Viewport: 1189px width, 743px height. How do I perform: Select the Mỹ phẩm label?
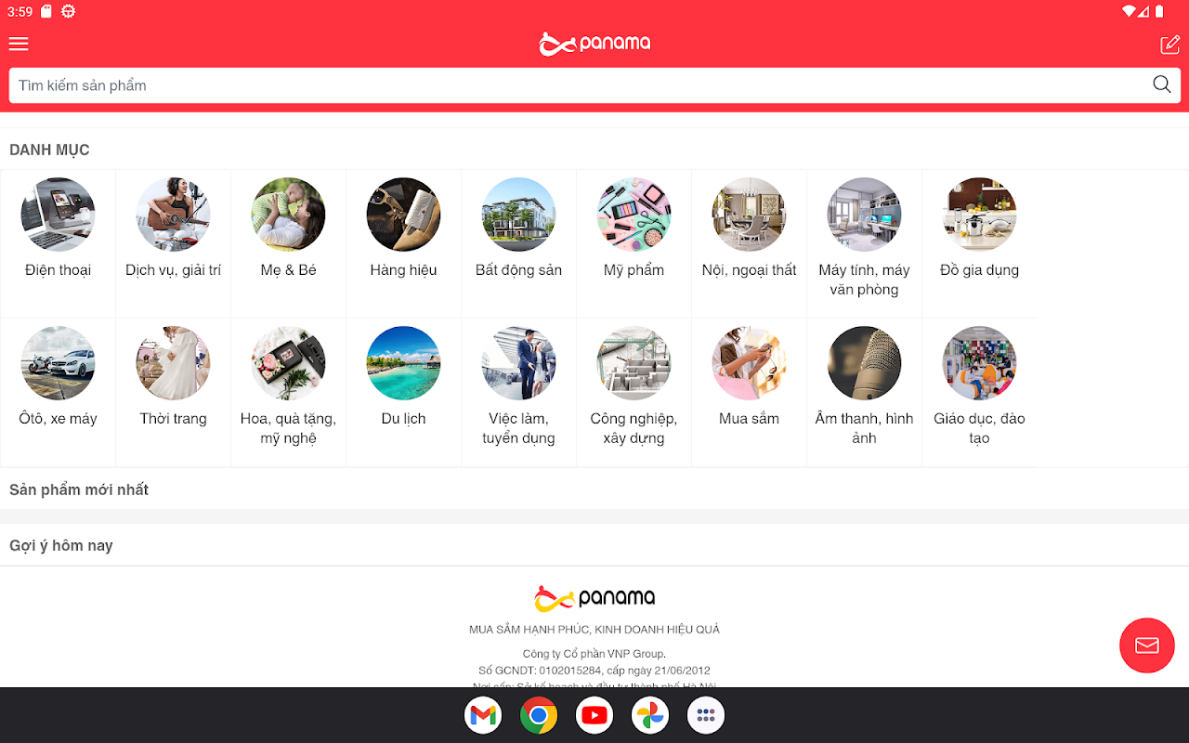[634, 270]
